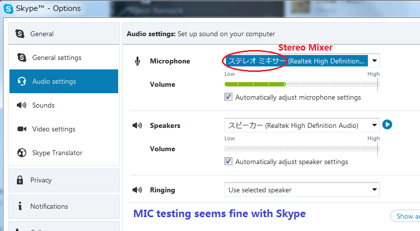Click the speaker icon beside Ringing label

pyautogui.click(x=137, y=190)
